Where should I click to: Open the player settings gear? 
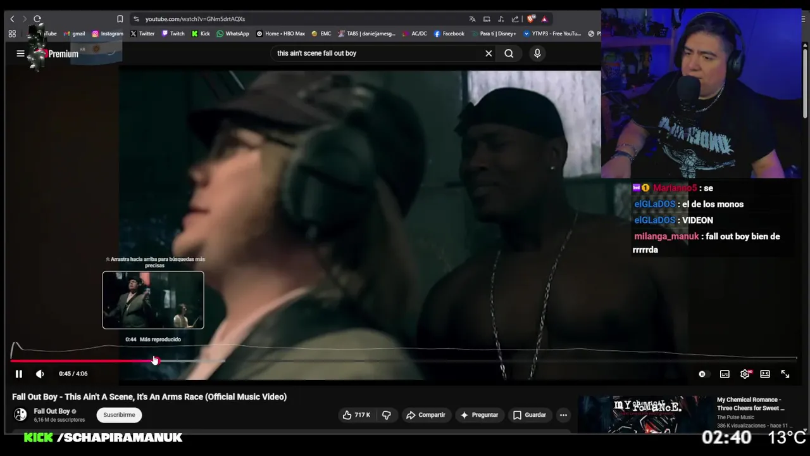click(x=745, y=374)
